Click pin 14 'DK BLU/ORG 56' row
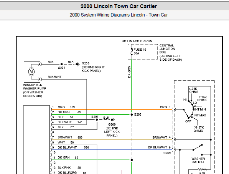229x174 pixels. (69, 173)
